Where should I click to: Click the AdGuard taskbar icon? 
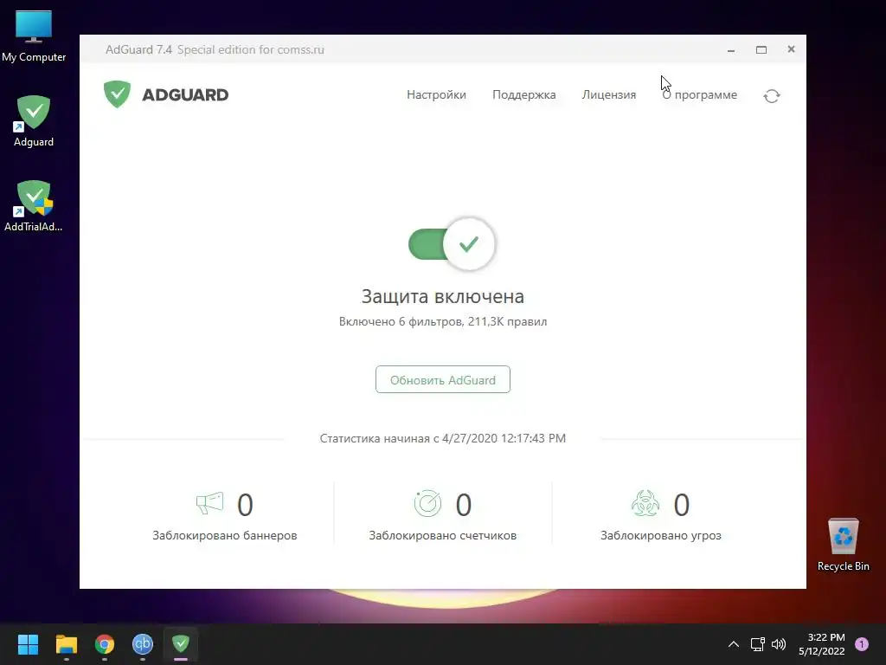[181, 644]
